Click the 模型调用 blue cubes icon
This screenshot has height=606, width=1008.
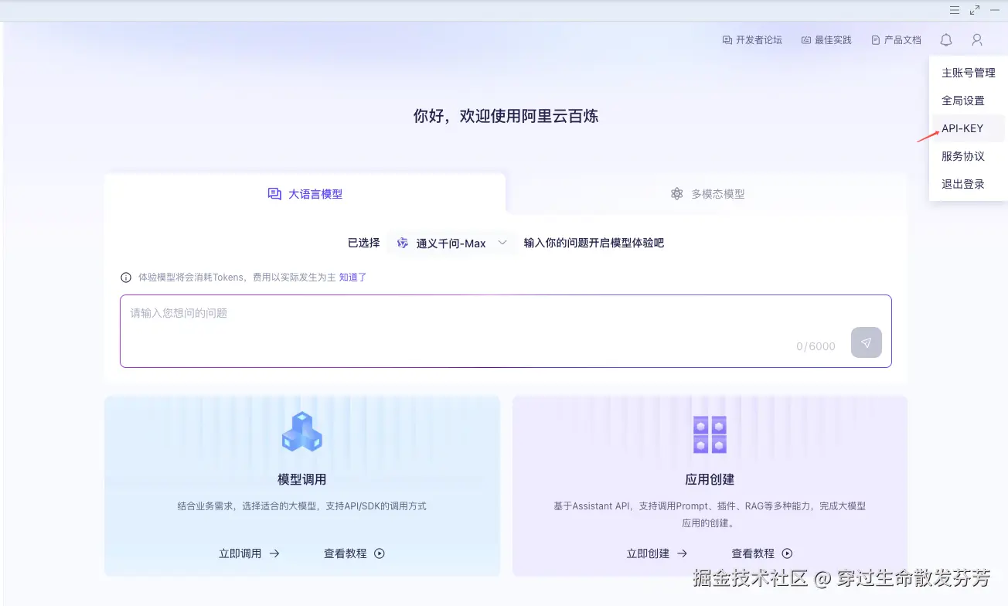point(301,432)
